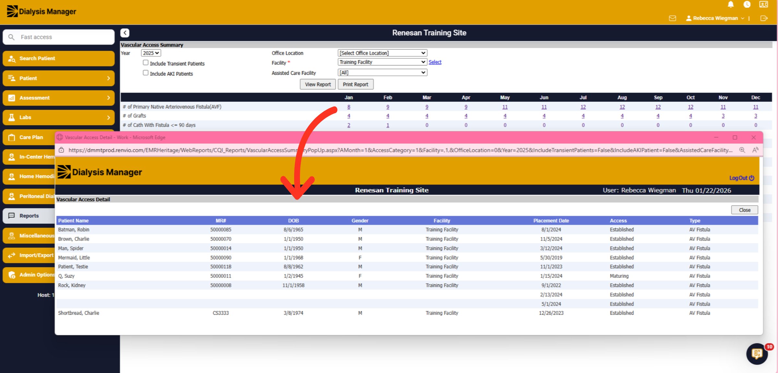Click the popup URL address bar
Image resolution: width=778 pixels, height=373 pixels.
400,150
